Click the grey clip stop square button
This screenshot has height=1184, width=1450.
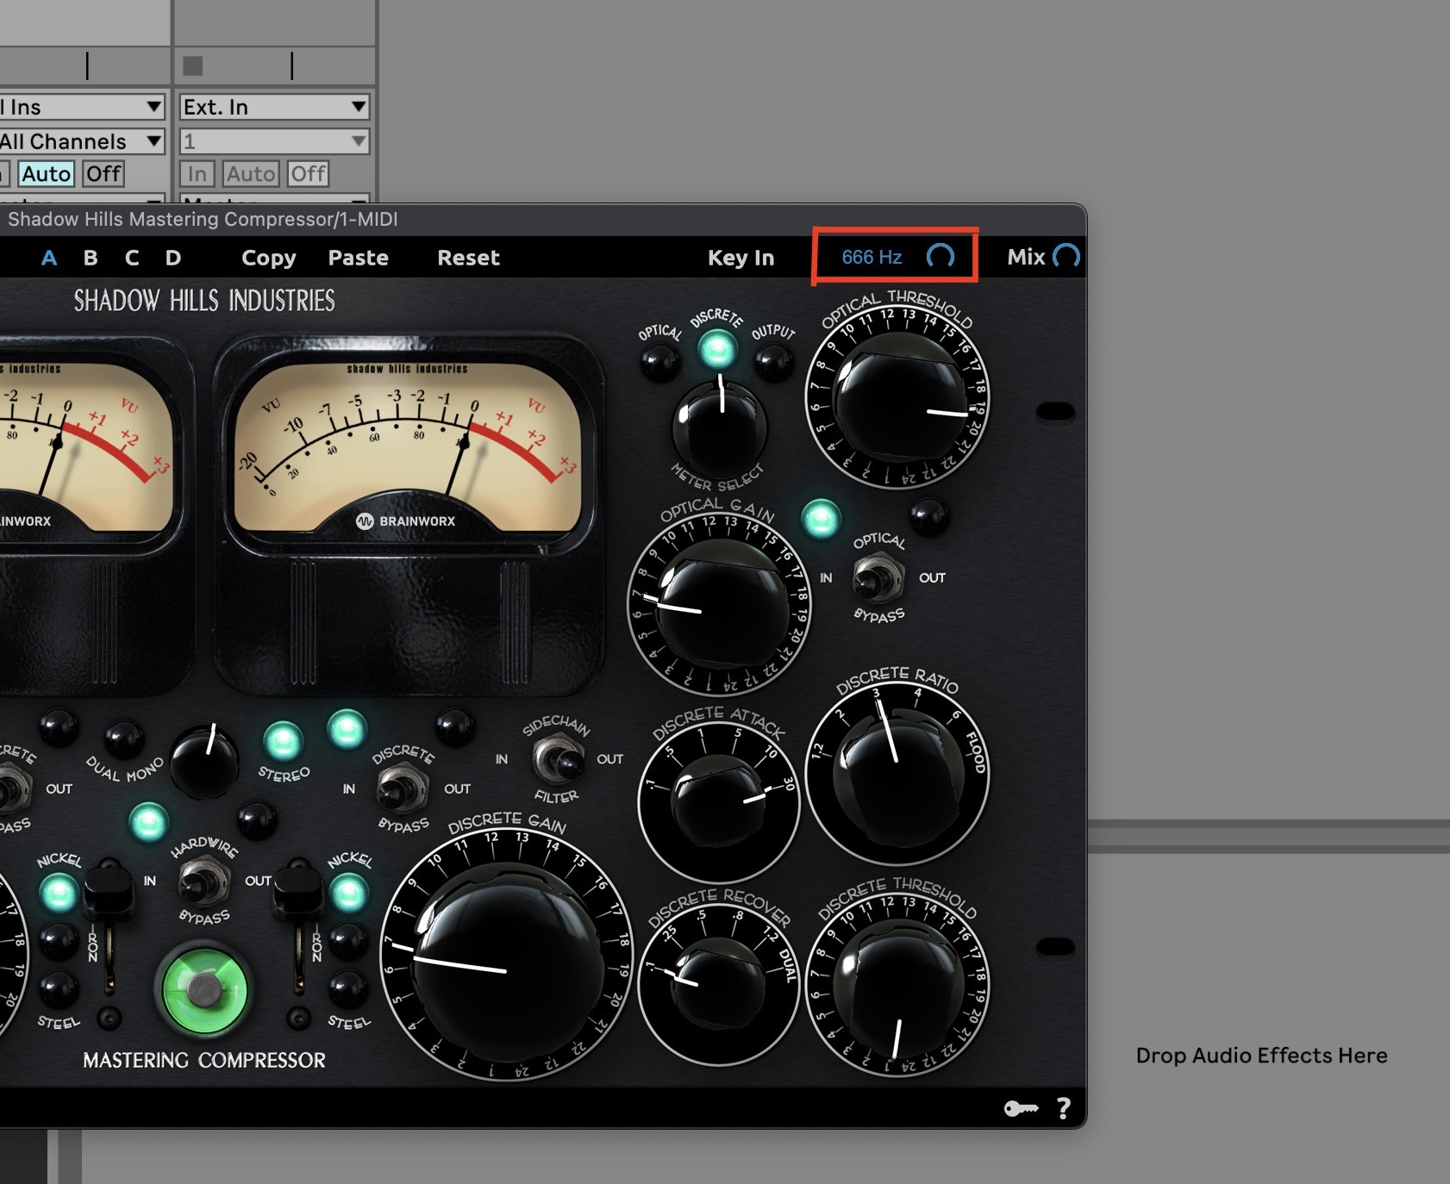(193, 65)
